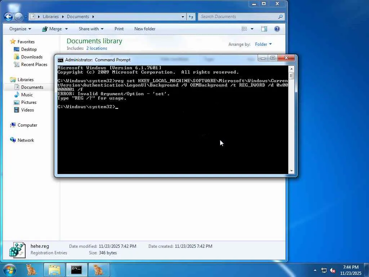The image size is (369, 277).
Task: Click the New folder button
Action: tap(145, 29)
